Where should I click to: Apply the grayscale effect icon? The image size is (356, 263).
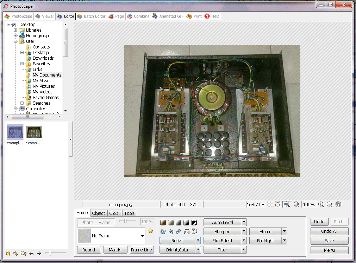pos(179,223)
